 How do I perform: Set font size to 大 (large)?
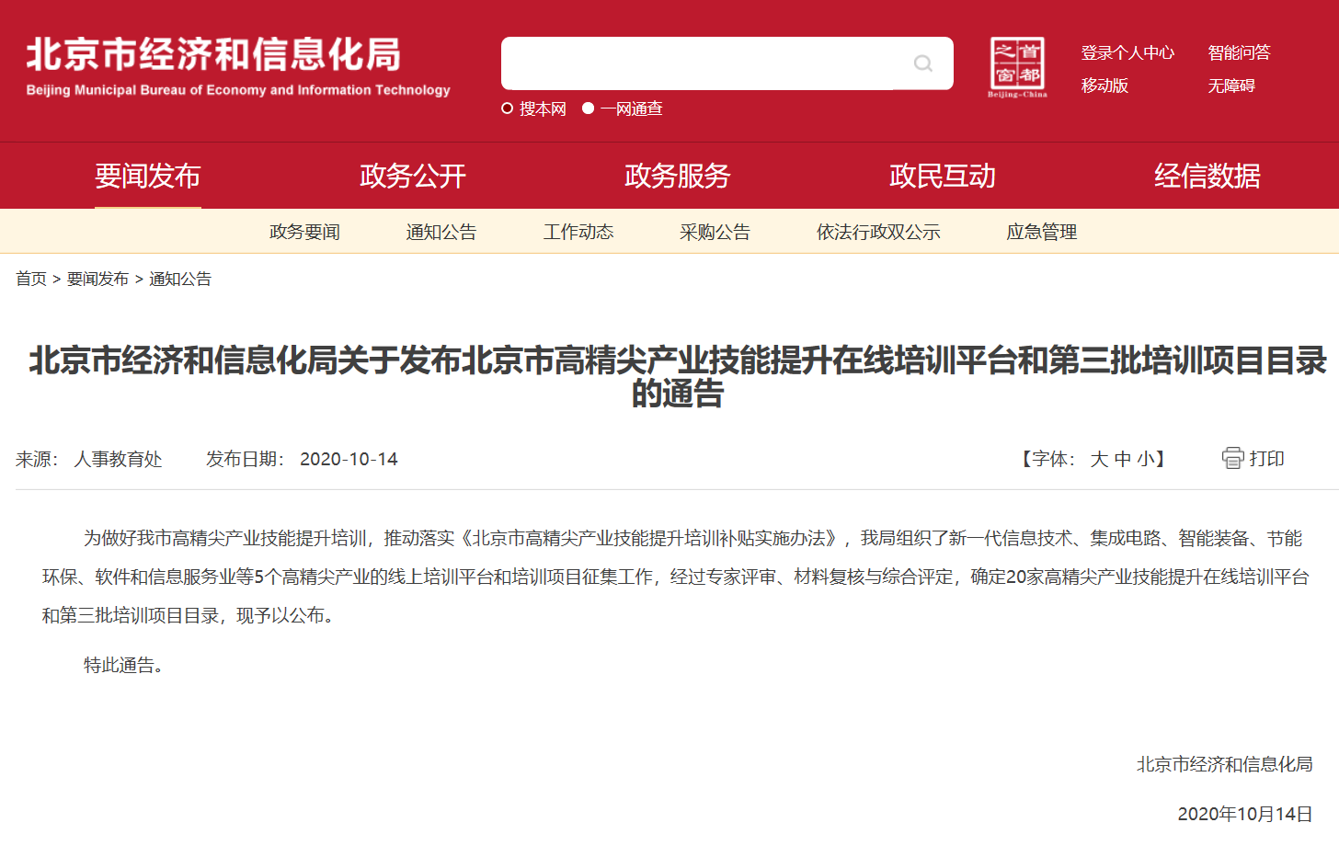1099,459
